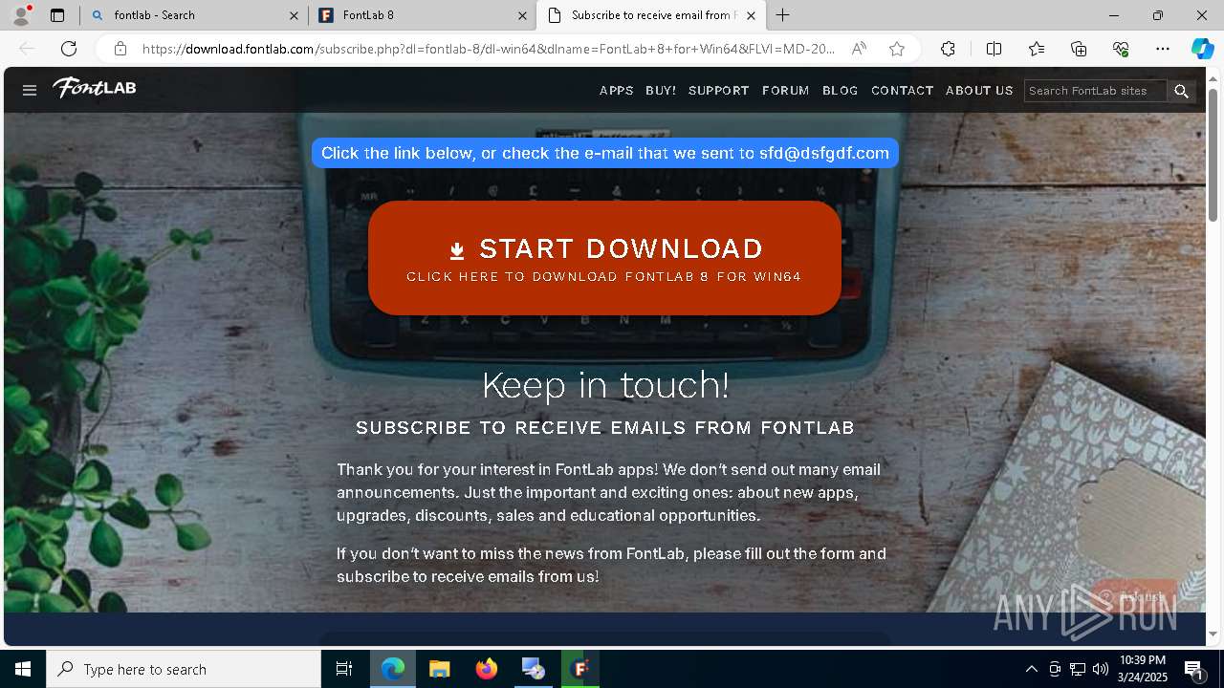The height and width of the screenshot is (688, 1224).
Task: Open the FontLab hamburger menu
Action: click(x=30, y=90)
